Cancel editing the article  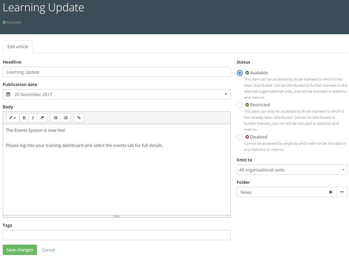pyautogui.click(x=48, y=250)
